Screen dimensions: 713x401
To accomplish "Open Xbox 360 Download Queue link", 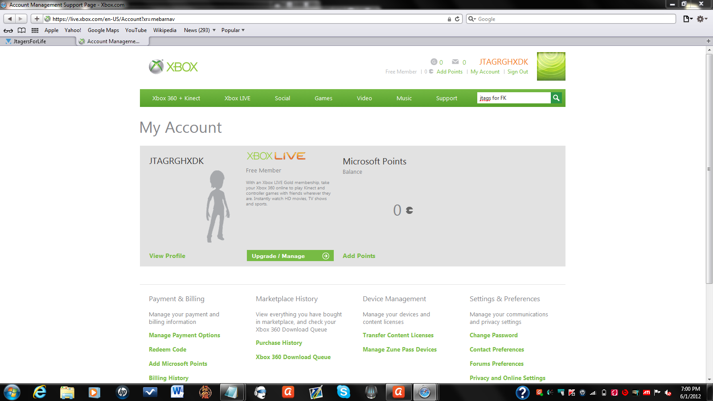I will tap(293, 357).
